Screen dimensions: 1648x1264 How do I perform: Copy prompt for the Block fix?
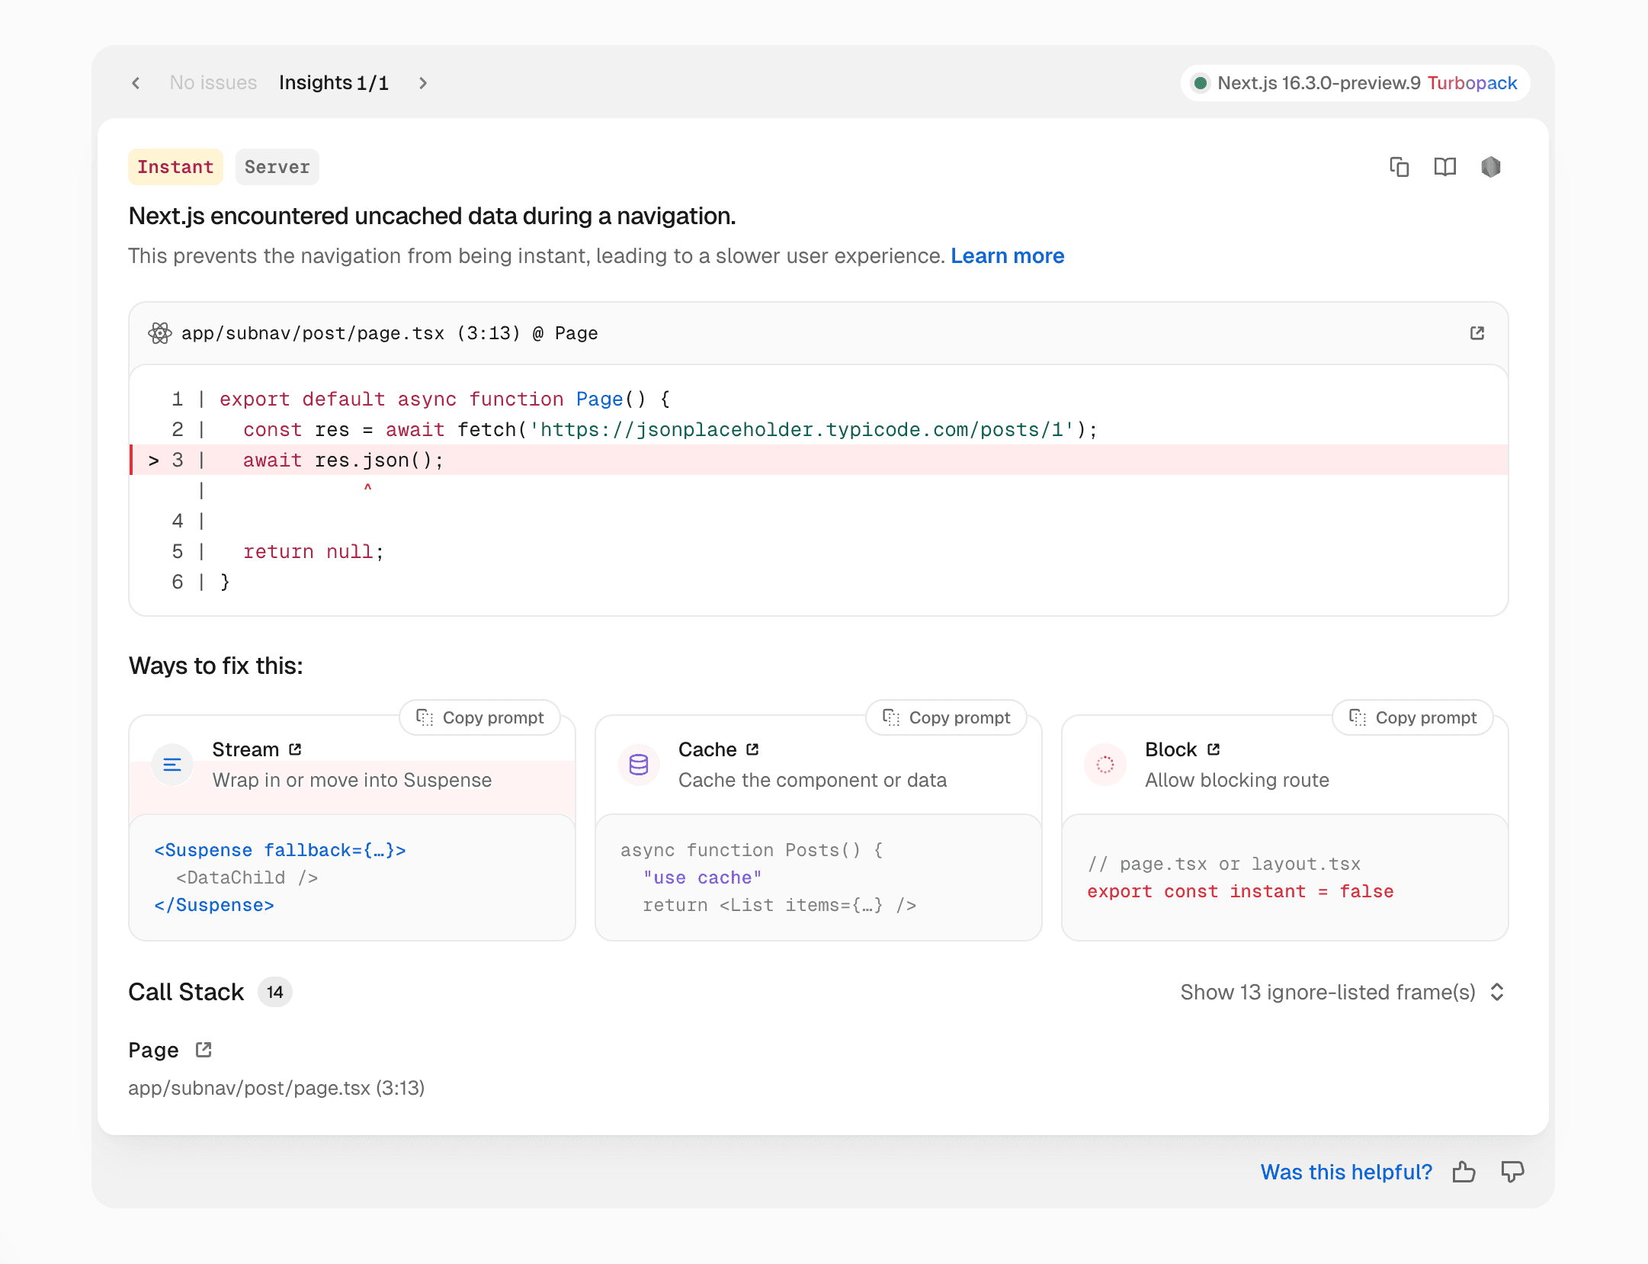(x=1412, y=717)
